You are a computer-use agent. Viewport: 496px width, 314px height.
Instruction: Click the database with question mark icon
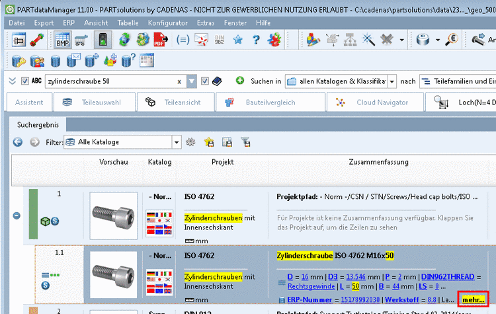[128, 60]
